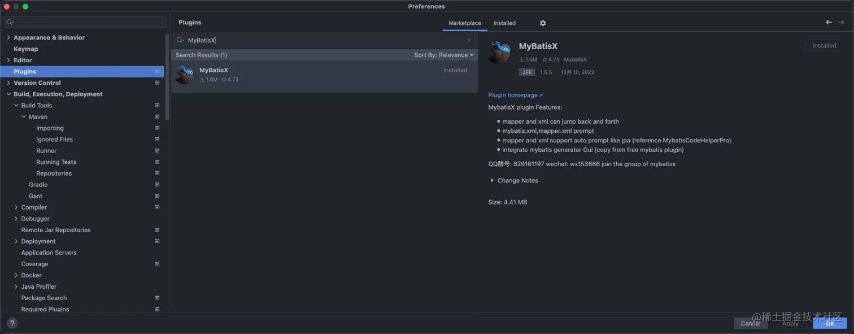Click project-level icon beside Gant

pos(157,196)
